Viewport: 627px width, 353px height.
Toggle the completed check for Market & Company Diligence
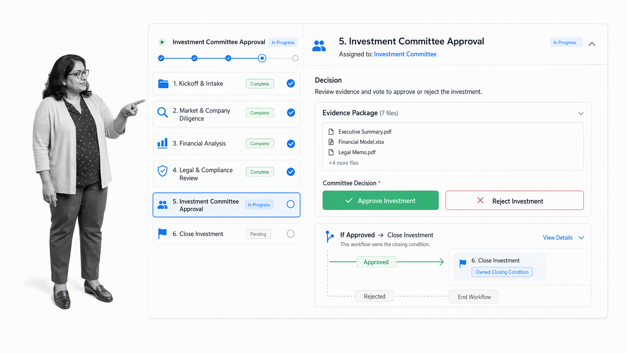pos(291,113)
